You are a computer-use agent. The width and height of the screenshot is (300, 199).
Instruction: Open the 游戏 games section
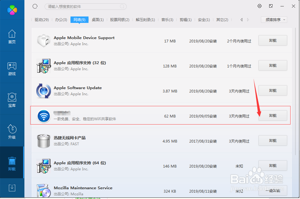point(12,69)
